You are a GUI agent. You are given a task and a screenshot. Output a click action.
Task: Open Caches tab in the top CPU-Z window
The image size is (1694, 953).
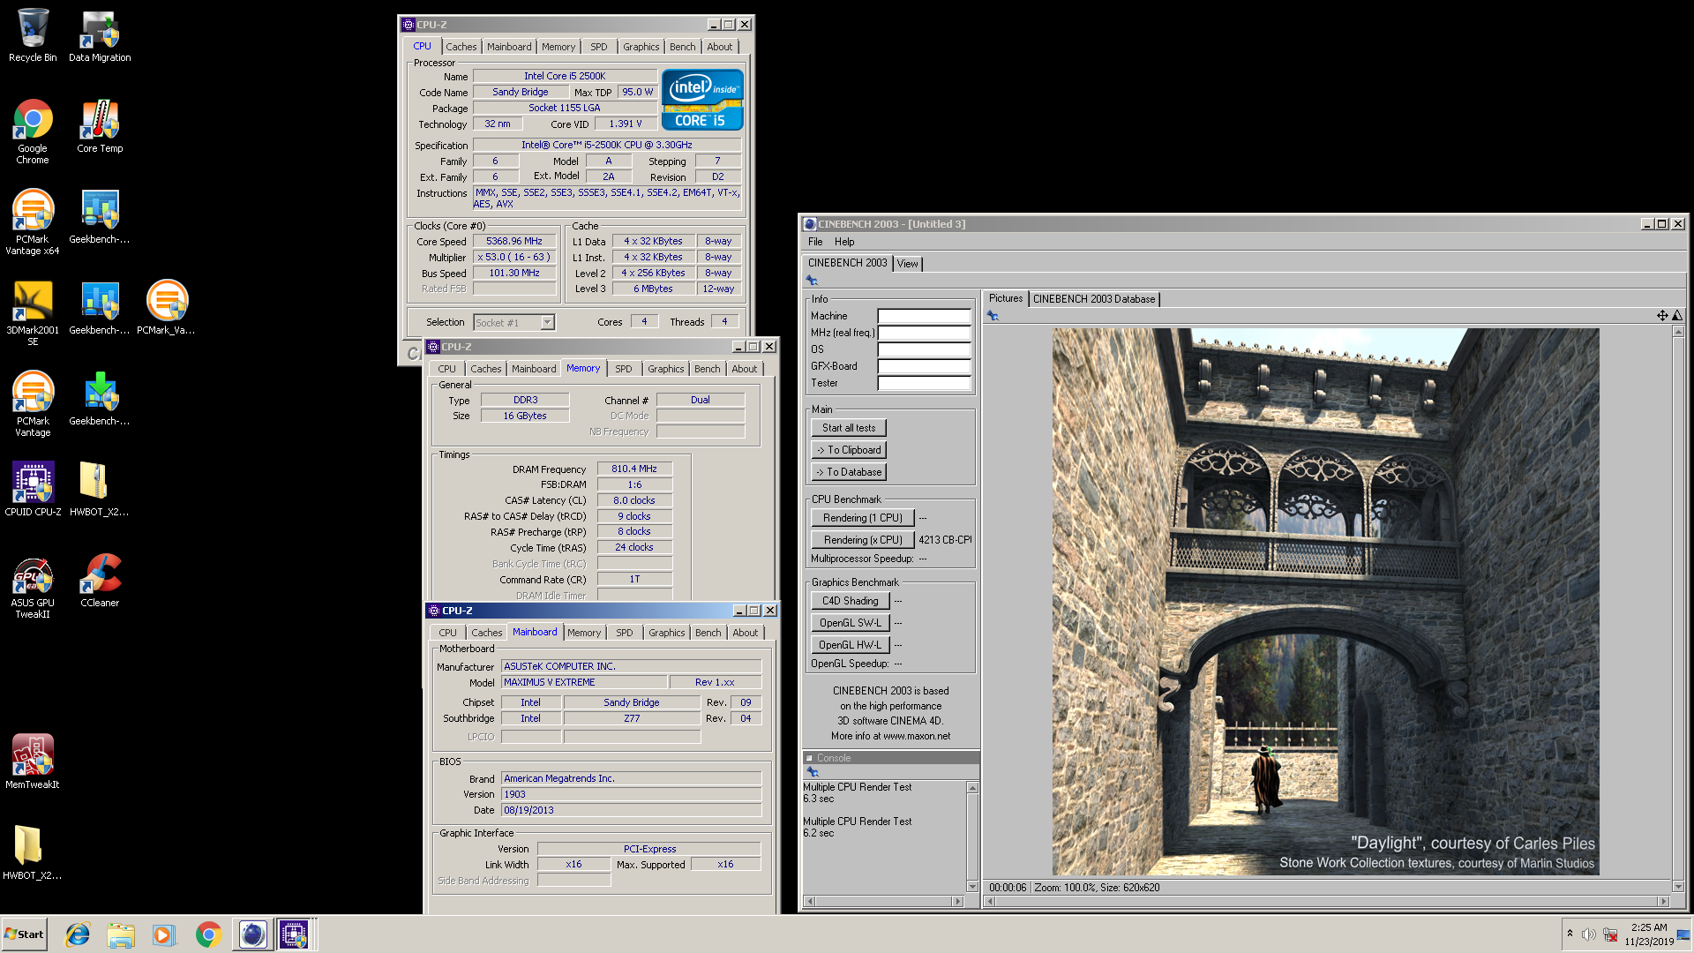tap(461, 47)
